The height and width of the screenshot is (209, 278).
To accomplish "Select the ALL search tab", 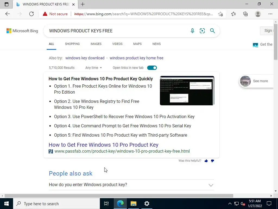I will point(51,44).
